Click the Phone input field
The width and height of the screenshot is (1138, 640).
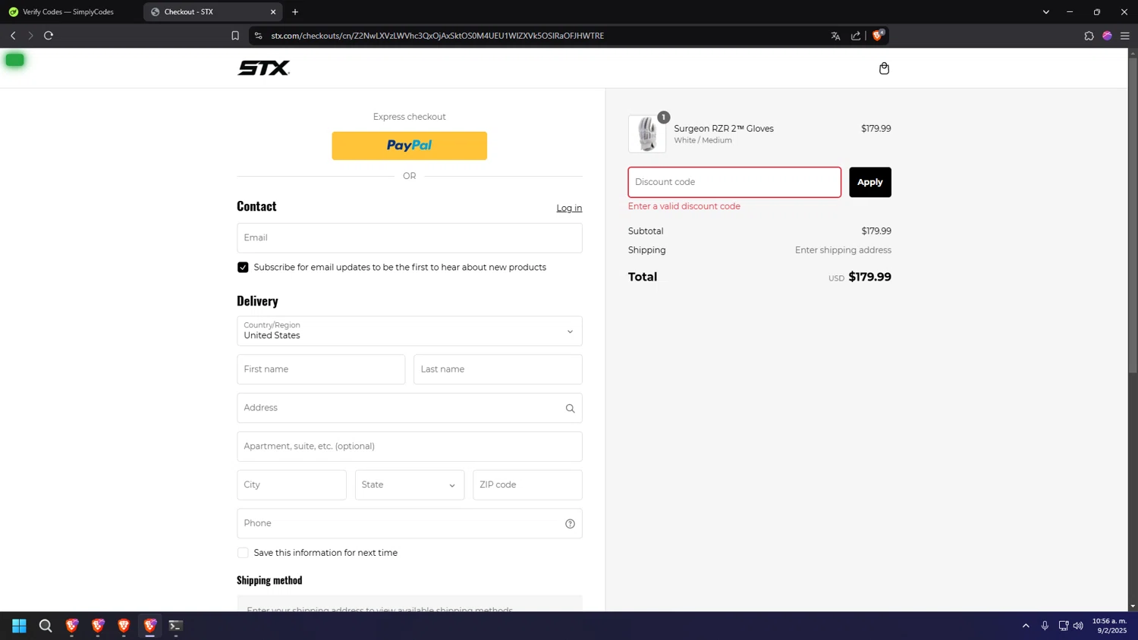click(410, 523)
